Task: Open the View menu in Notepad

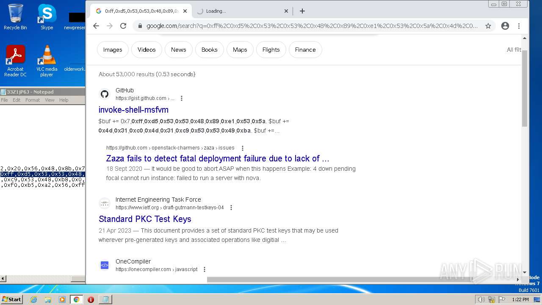Action: click(x=50, y=100)
